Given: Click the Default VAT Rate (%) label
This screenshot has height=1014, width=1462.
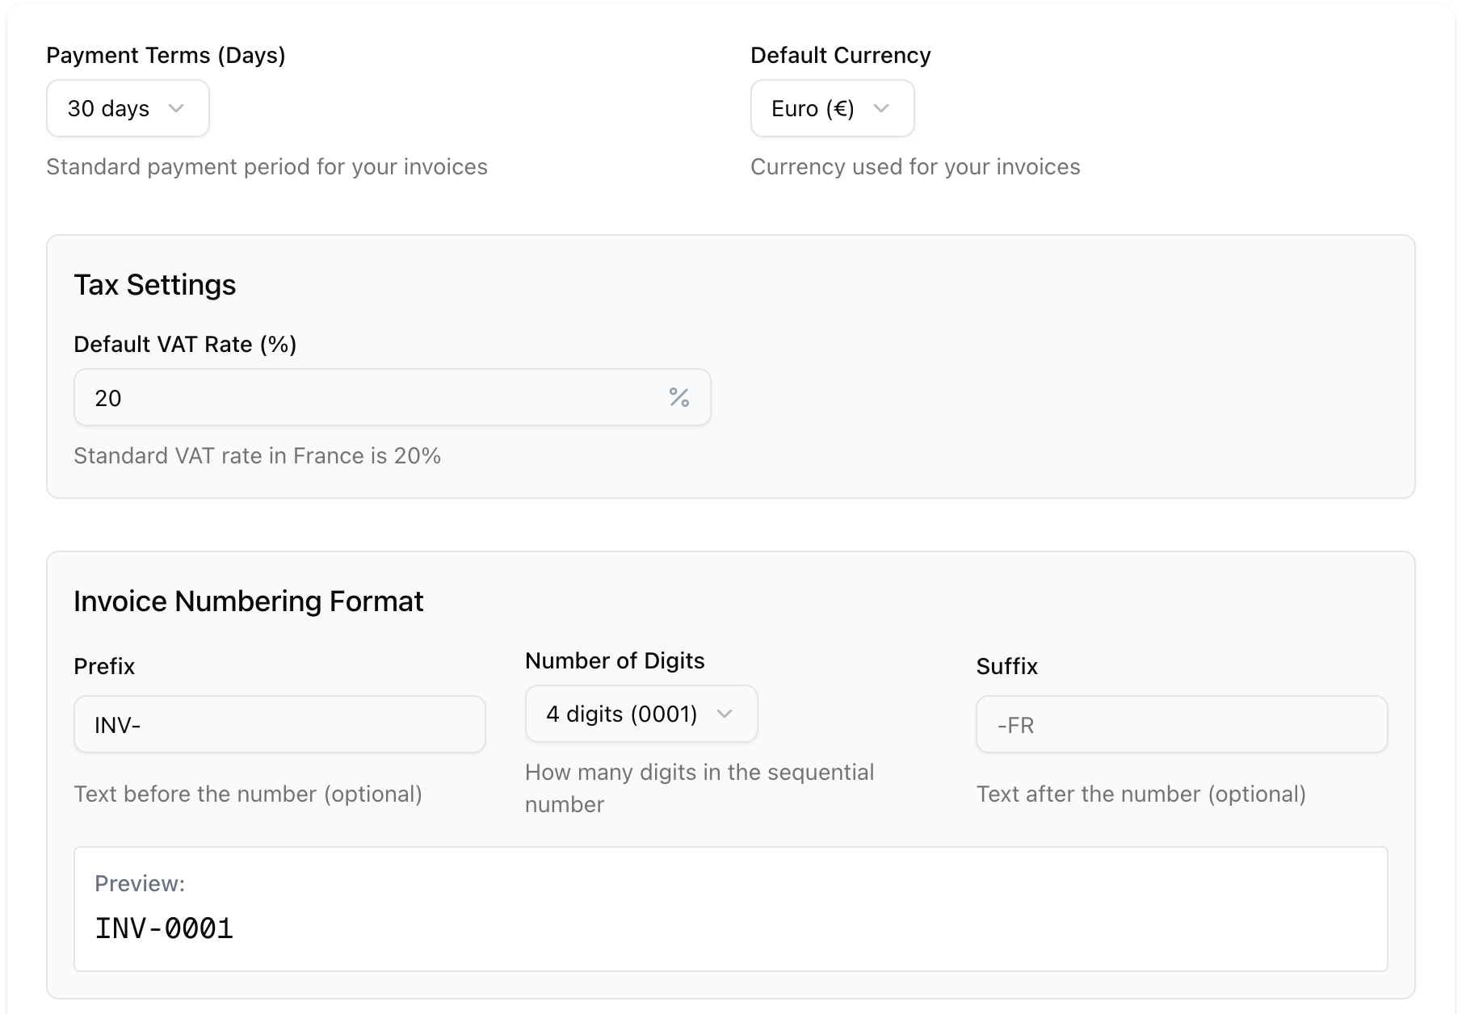Looking at the screenshot, I should click(185, 345).
